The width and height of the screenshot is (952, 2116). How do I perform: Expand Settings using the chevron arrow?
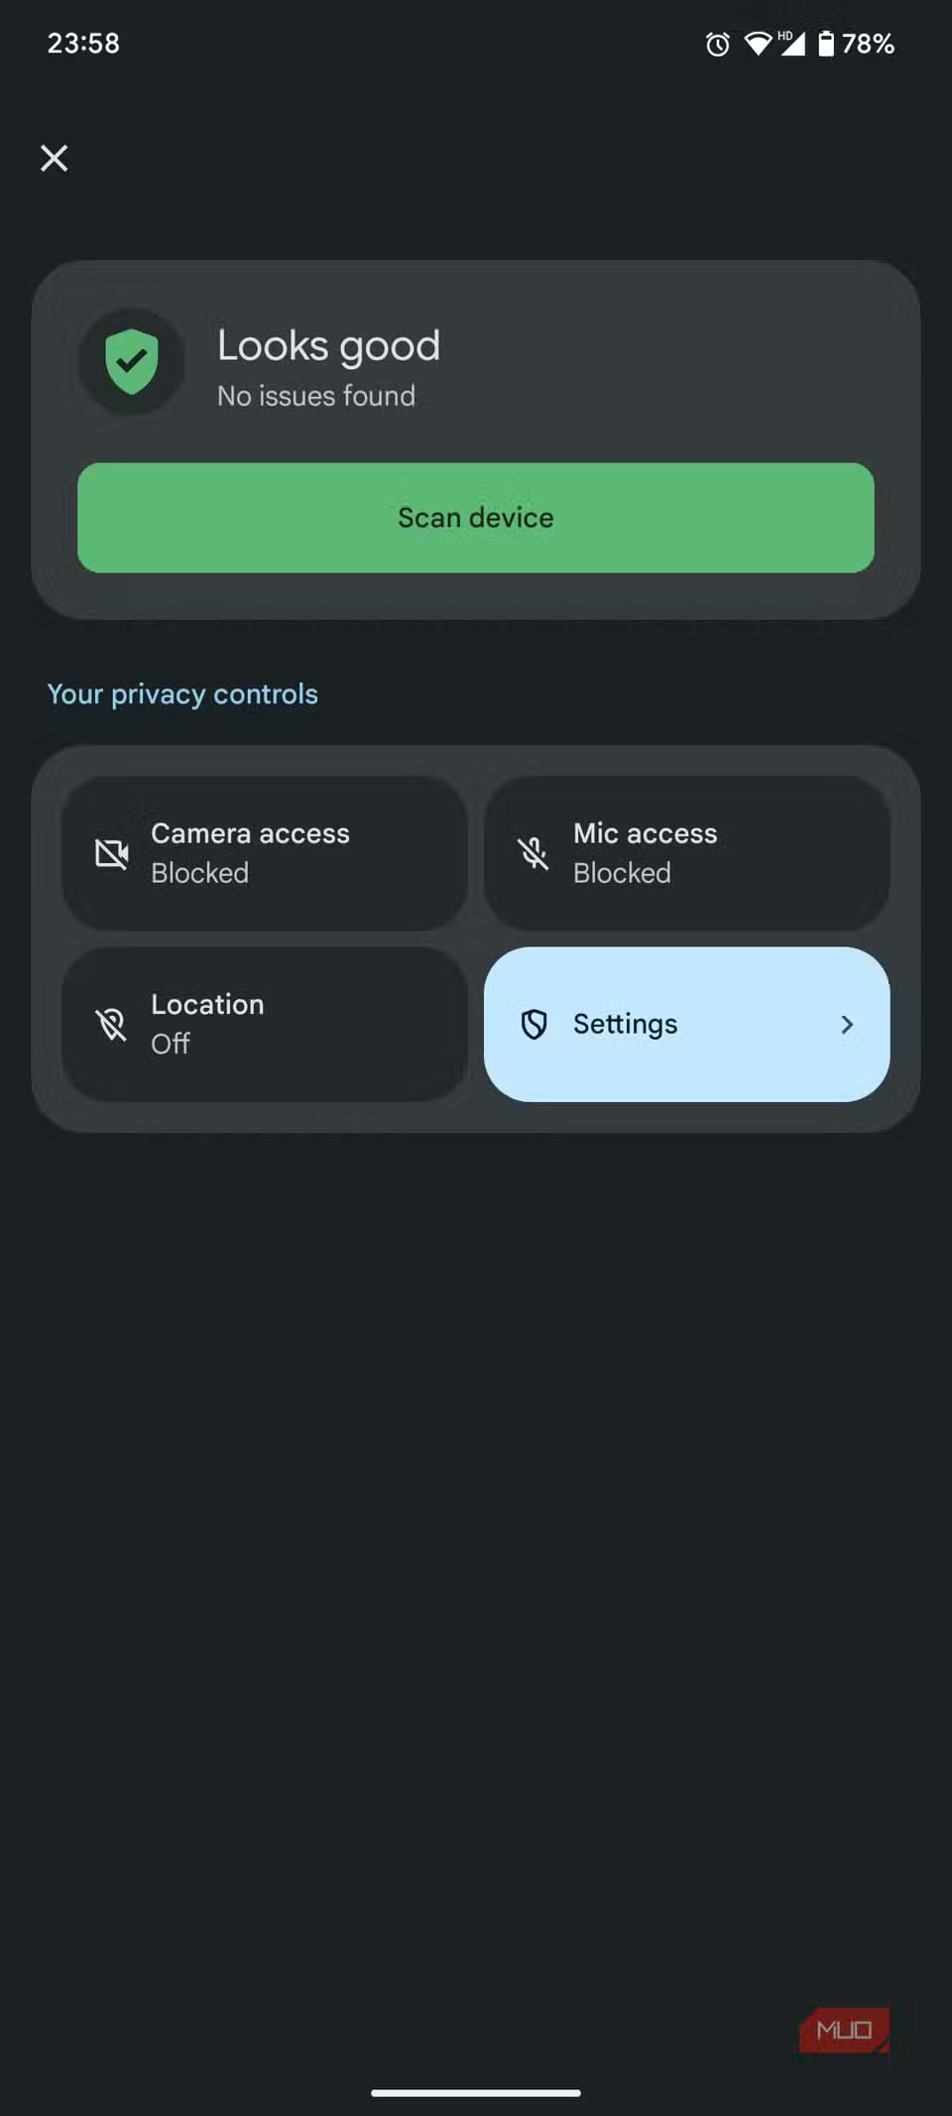click(x=847, y=1024)
